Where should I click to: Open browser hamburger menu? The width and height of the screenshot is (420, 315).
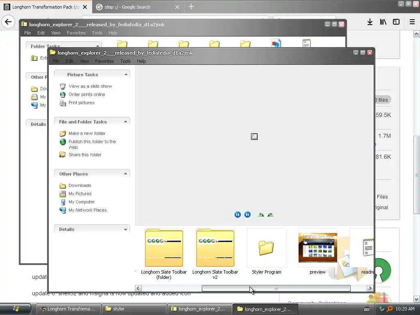coord(412,22)
